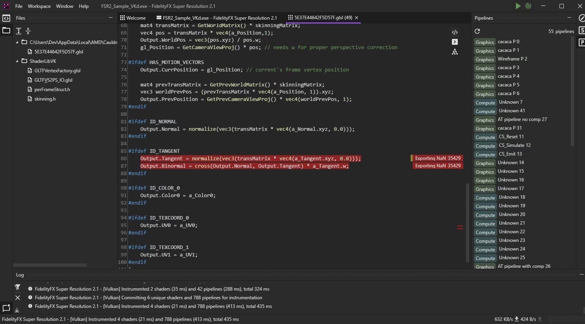
Task: Minimize the Files panel
Action: click(111, 18)
